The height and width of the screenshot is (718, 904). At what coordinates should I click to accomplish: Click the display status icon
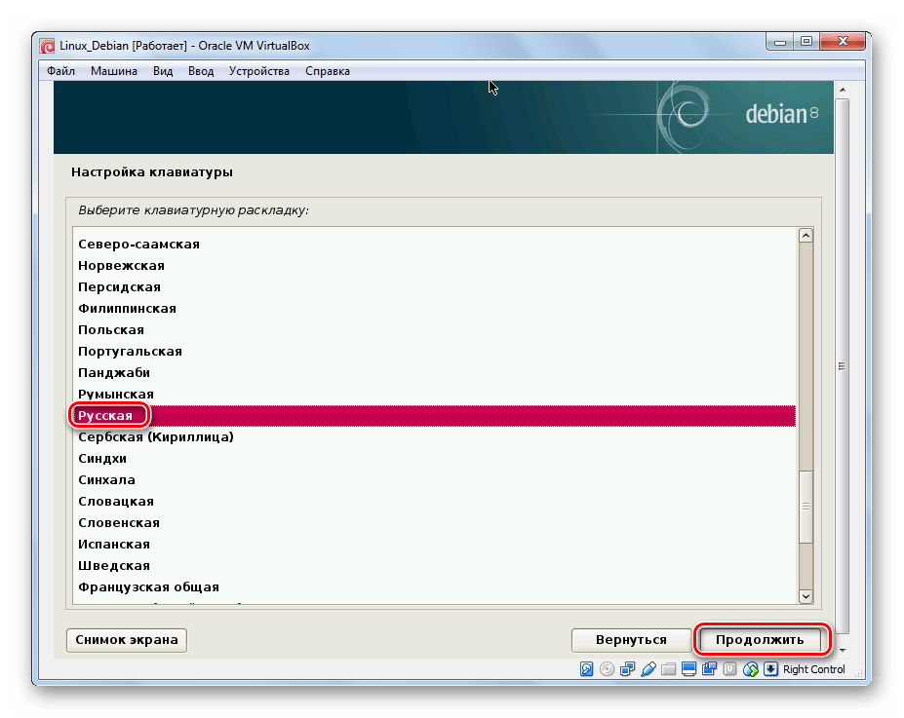(688, 669)
